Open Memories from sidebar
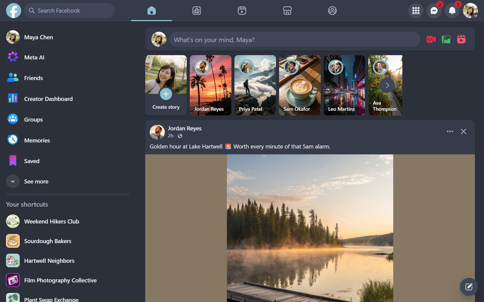484x302 pixels. coord(68,140)
